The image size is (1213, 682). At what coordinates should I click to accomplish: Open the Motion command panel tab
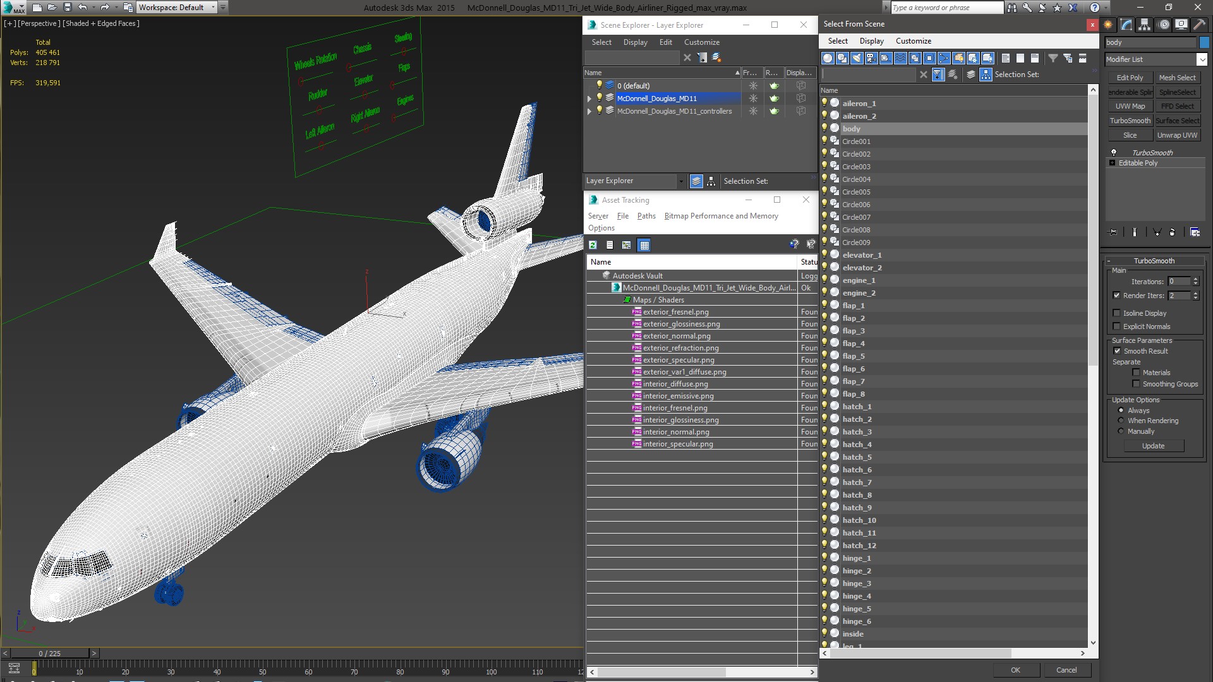[1164, 25]
